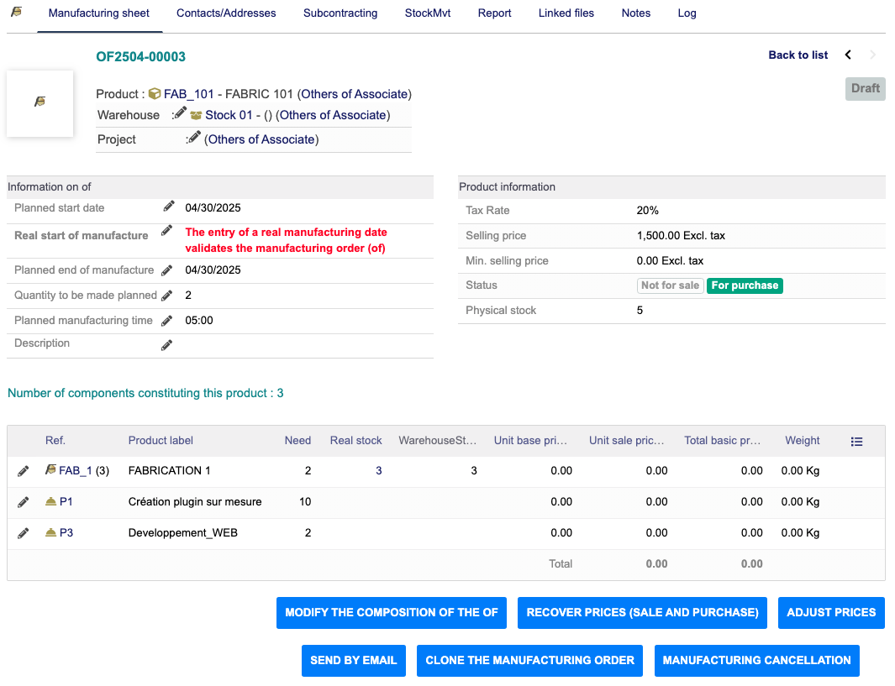Image resolution: width=895 pixels, height=686 pixels.
Task: Click the Description edit pencil icon
Action: [x=167, y=345]
